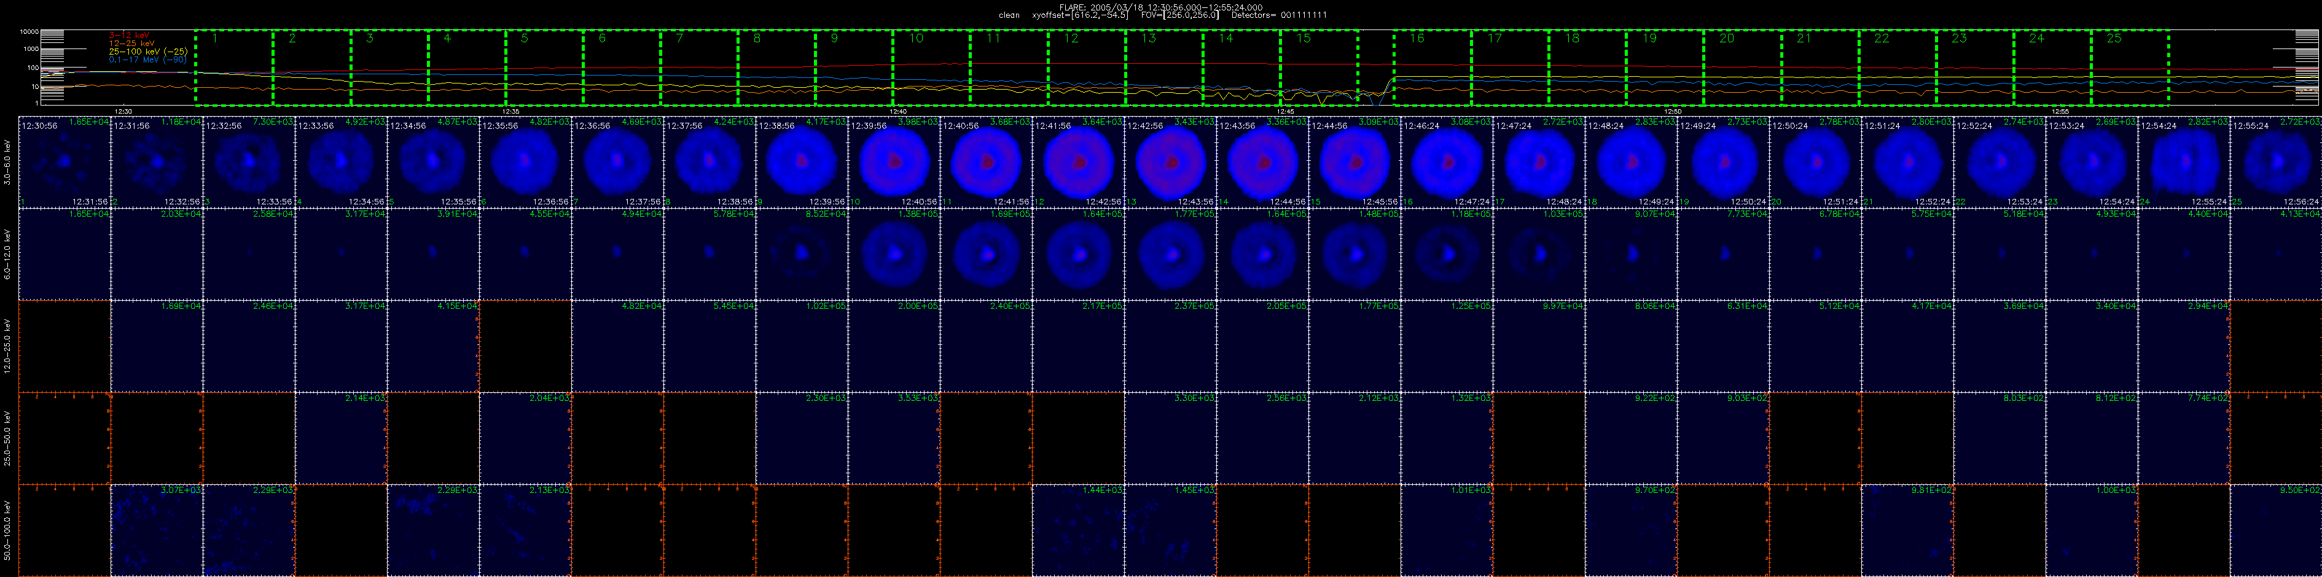Select interval box 15 on the light curve
2322x577 pixels.
coord(1319,68)
